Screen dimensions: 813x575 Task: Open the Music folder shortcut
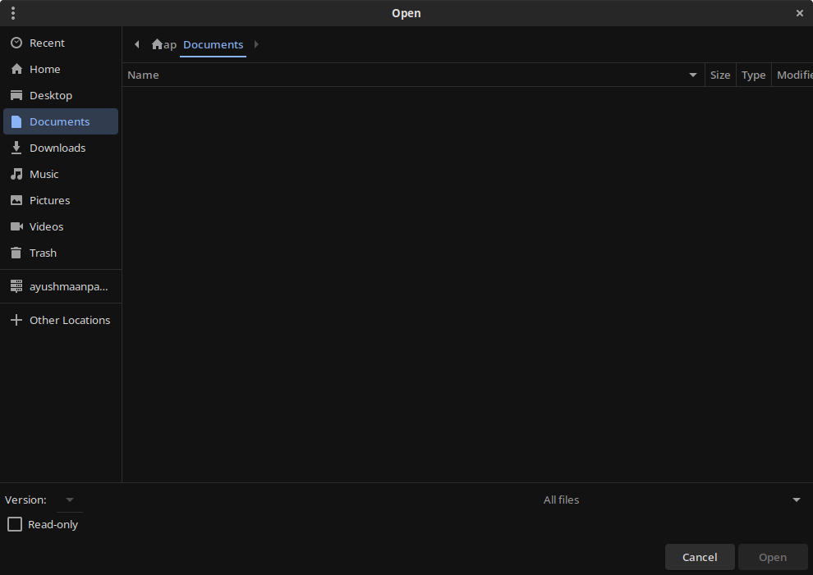61,174
